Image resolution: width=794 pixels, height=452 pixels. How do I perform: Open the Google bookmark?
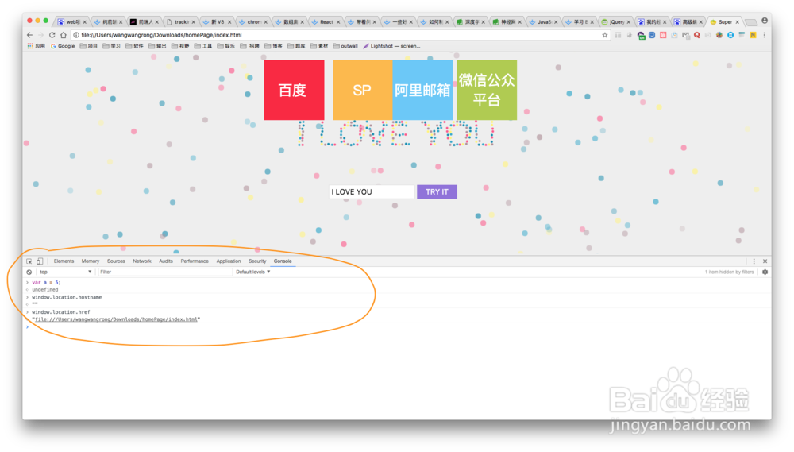[63, 46]
